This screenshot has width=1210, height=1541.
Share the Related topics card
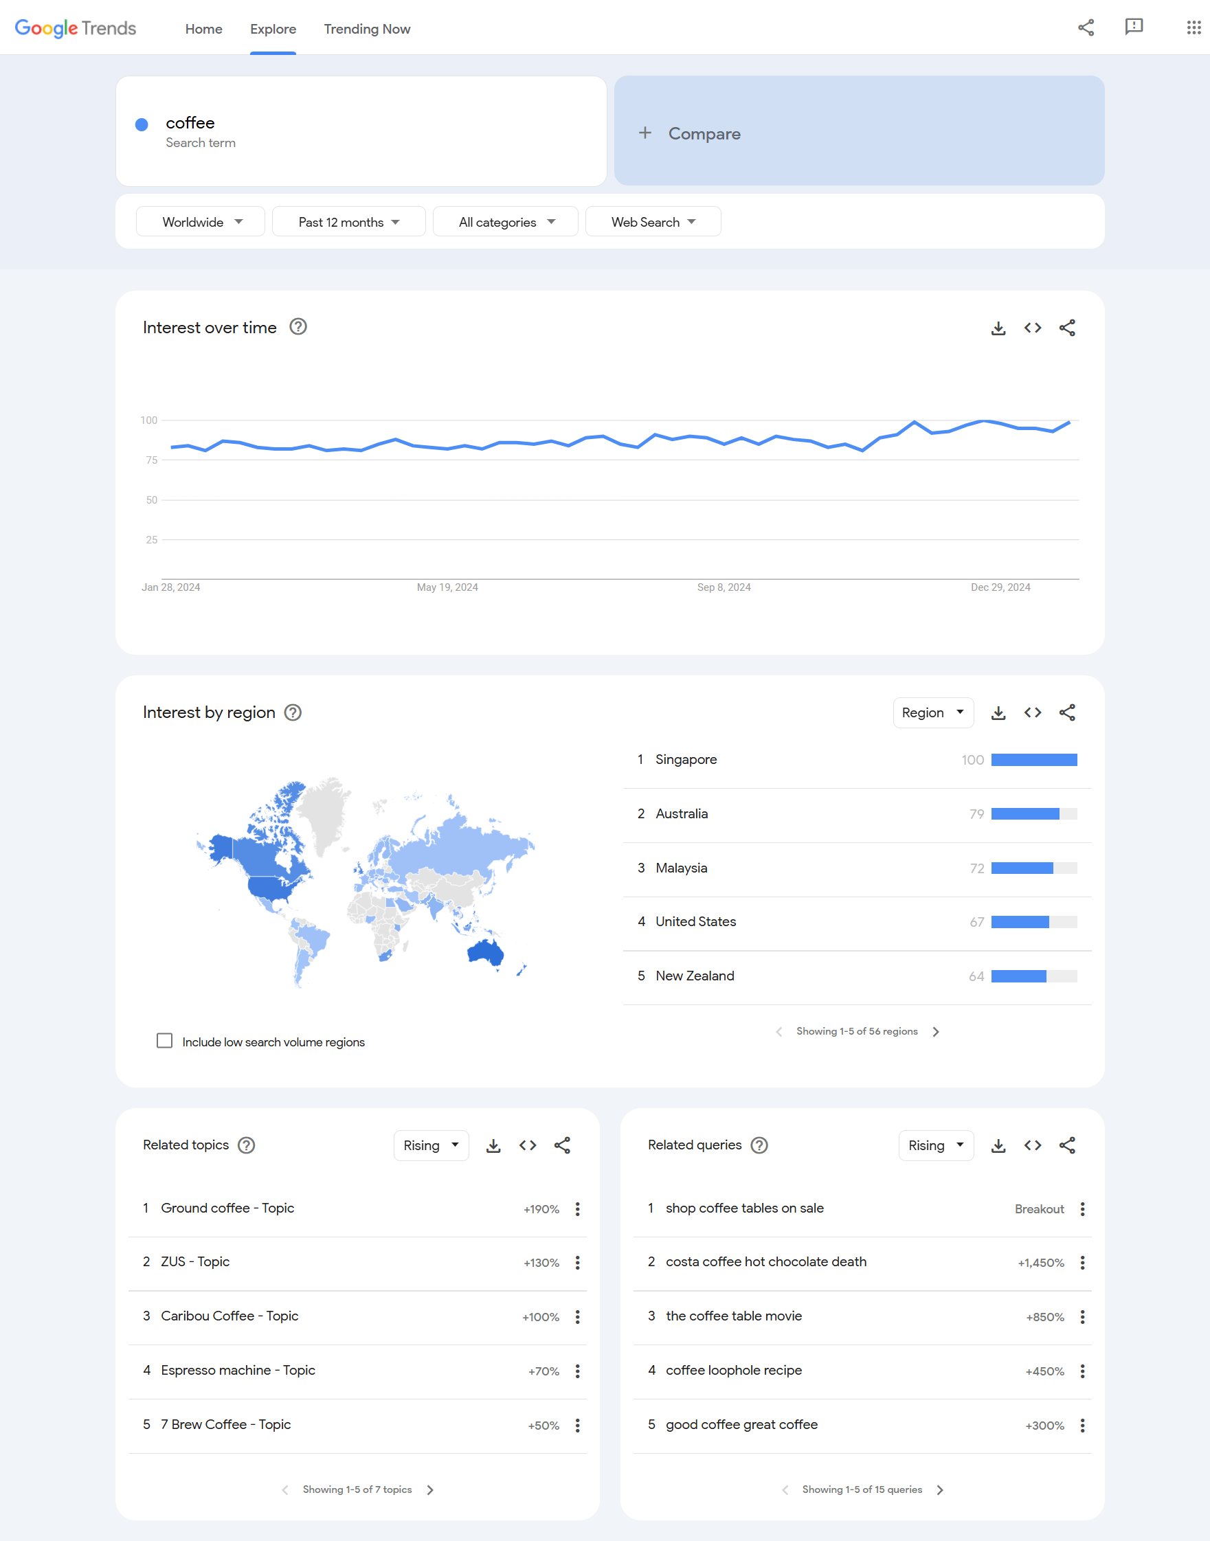pyautogui.click(x=562, y=1145)
